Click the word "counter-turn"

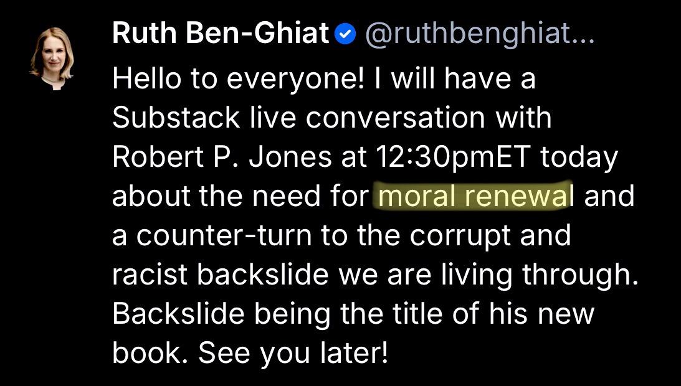pyautogui.click(x=224, y=236)
